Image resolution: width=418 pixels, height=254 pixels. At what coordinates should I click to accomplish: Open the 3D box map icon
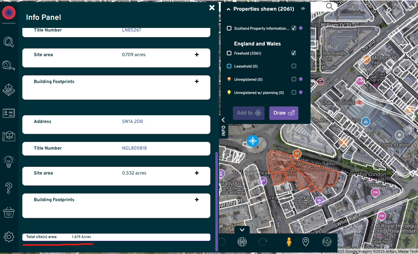coord(9,136)
